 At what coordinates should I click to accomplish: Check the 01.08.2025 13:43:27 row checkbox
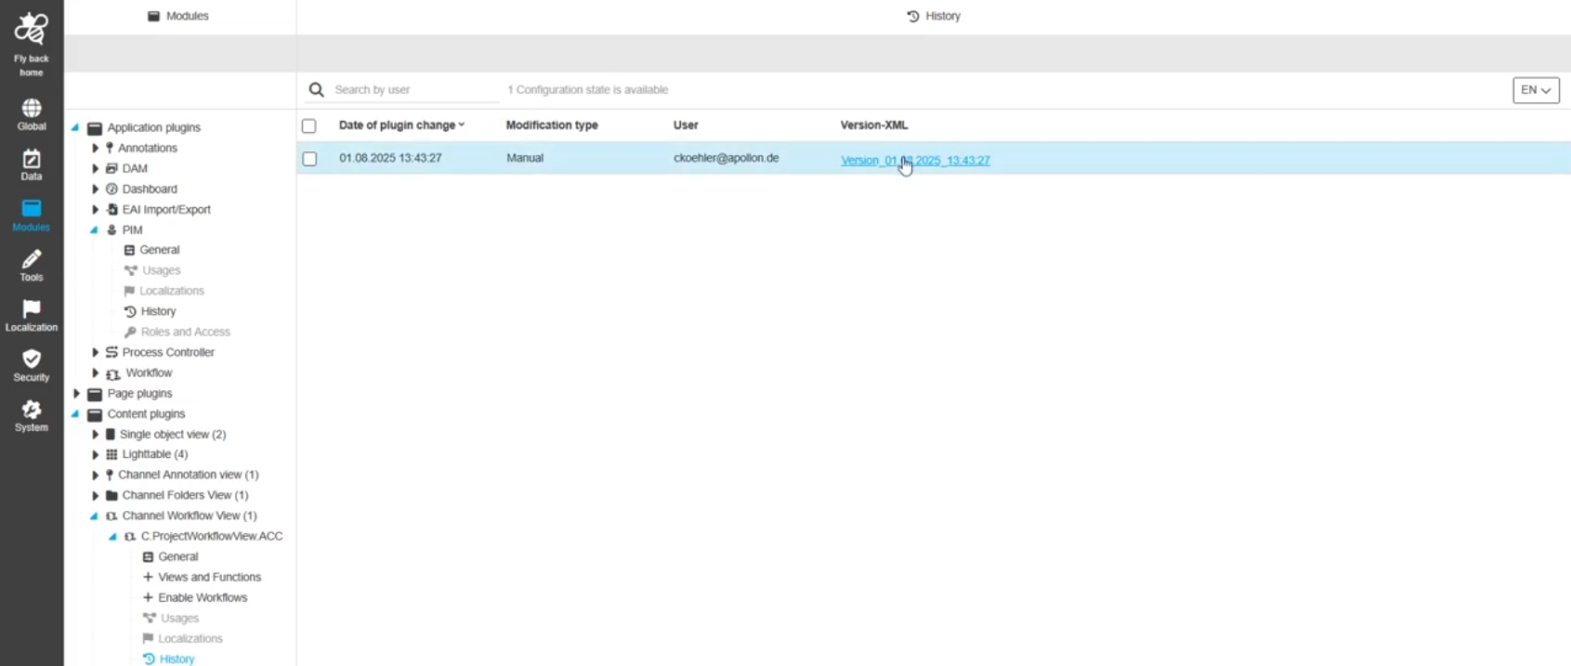pyautogui.click(x=309, y=159)
